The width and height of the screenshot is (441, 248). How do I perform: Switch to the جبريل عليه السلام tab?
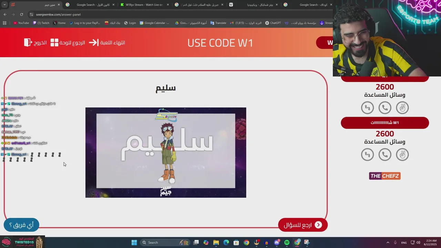(199, 5)
